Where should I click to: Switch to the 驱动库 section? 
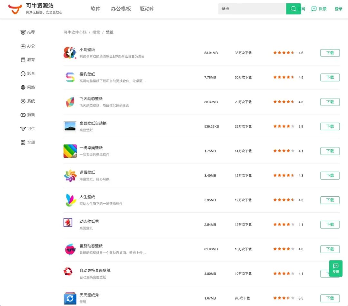pos(147,9)
